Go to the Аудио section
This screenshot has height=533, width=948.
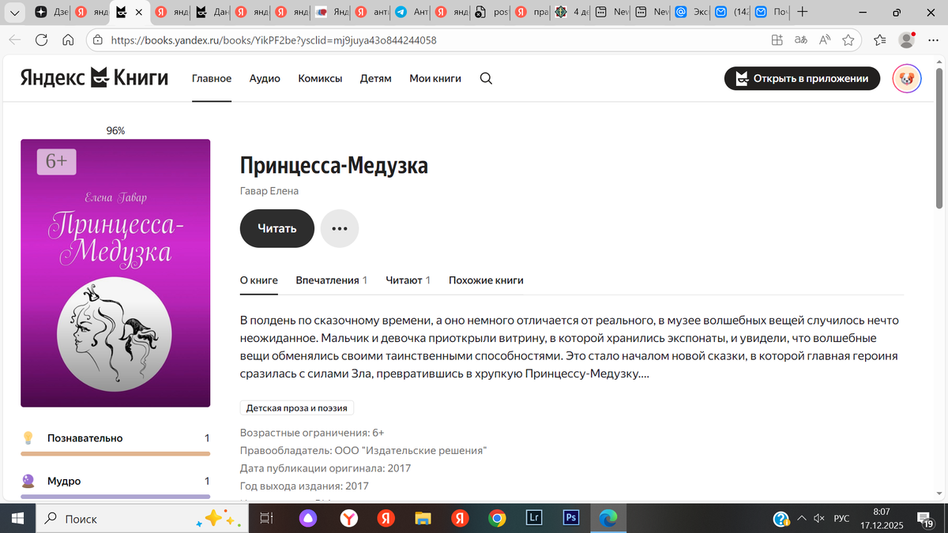click(265, 78)
